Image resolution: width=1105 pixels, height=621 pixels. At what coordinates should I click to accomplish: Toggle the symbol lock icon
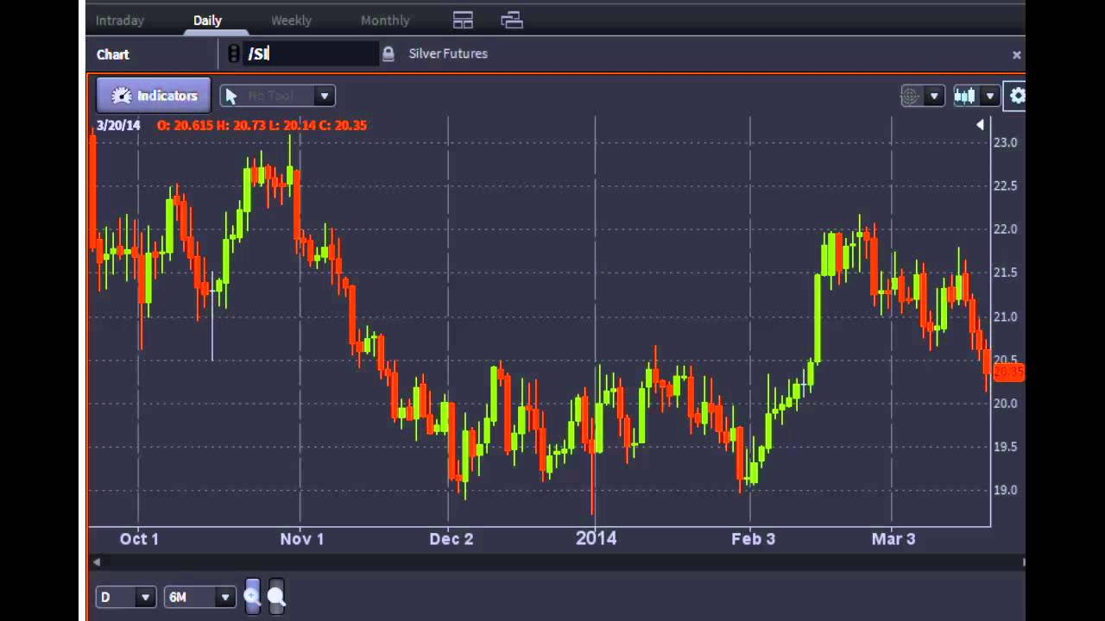click(388, 53)
